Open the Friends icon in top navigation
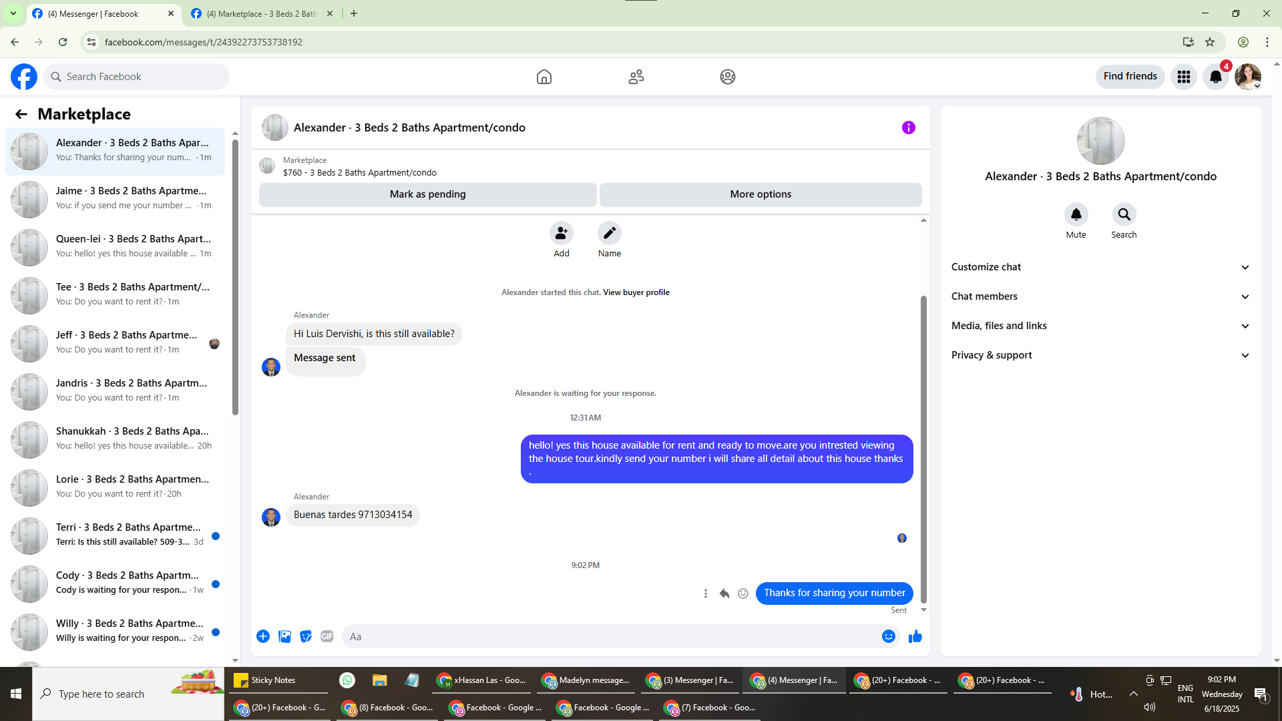 click(x=636, y=77)
